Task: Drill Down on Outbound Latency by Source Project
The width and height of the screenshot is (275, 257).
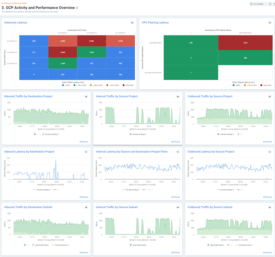Action: tap(267, 197)
